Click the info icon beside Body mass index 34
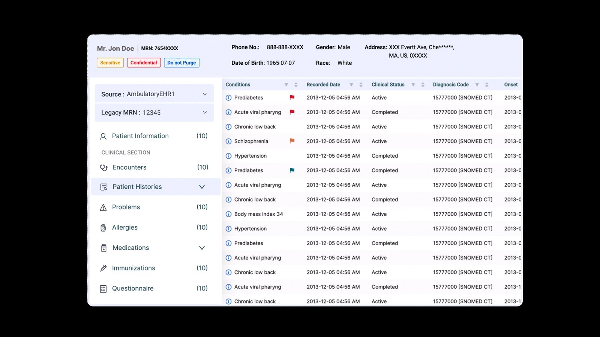The width and height of the screenshot is (600, 337). pos(228,214)
